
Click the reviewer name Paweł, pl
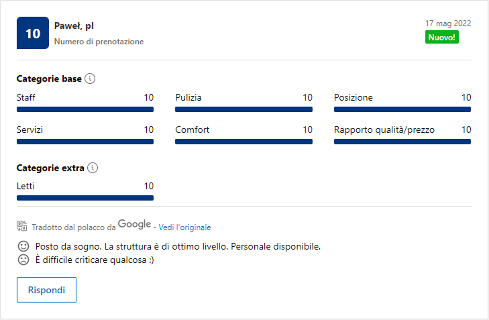(x=74, y=26)
